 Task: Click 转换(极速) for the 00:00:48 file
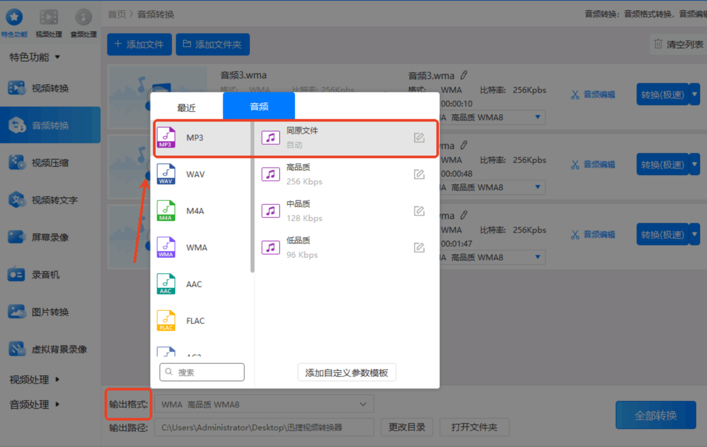pos(662,164)
